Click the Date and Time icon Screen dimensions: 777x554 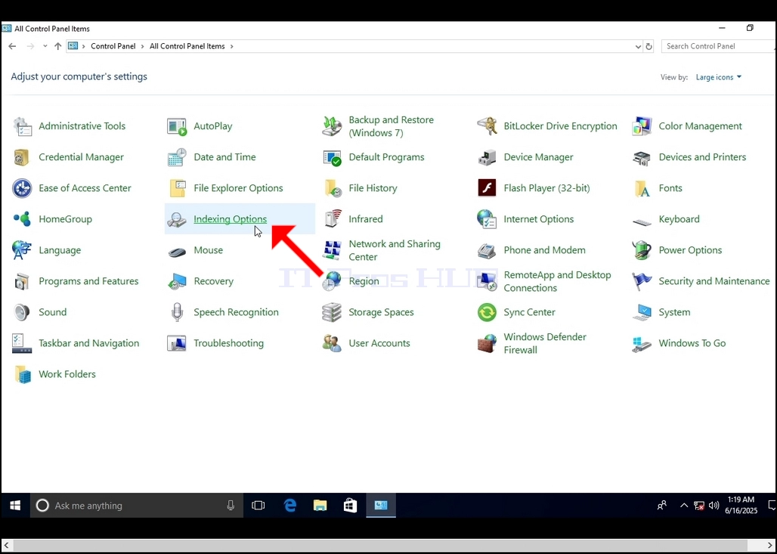177,157
